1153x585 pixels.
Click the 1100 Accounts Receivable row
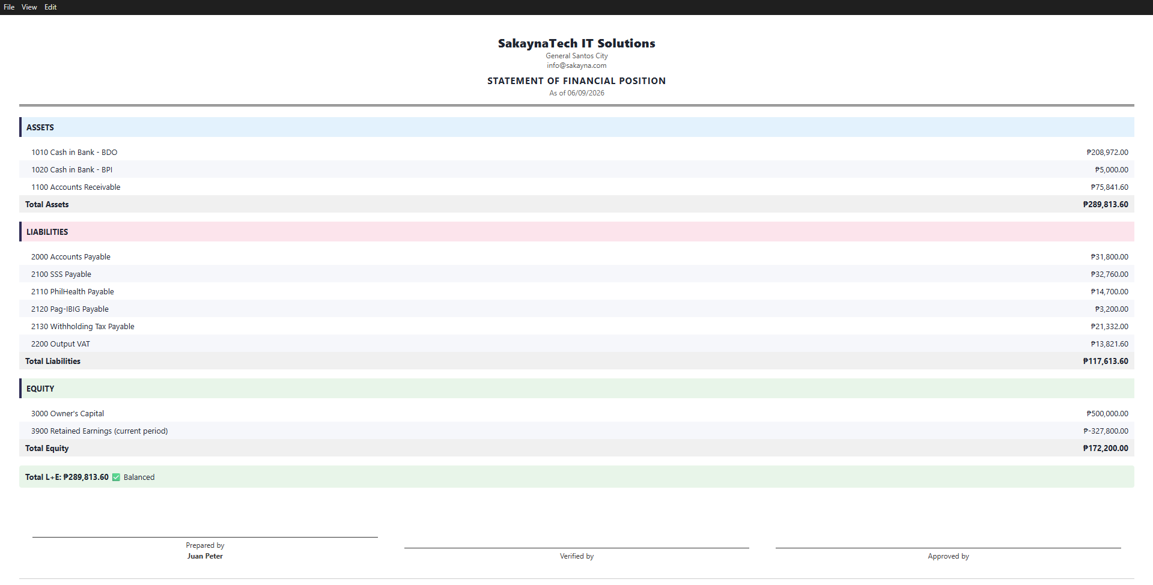(x=577, y=187)
